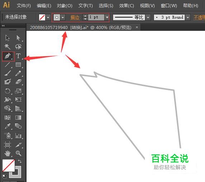
Task: Select the Rotate tool
Action: [8, 91]
